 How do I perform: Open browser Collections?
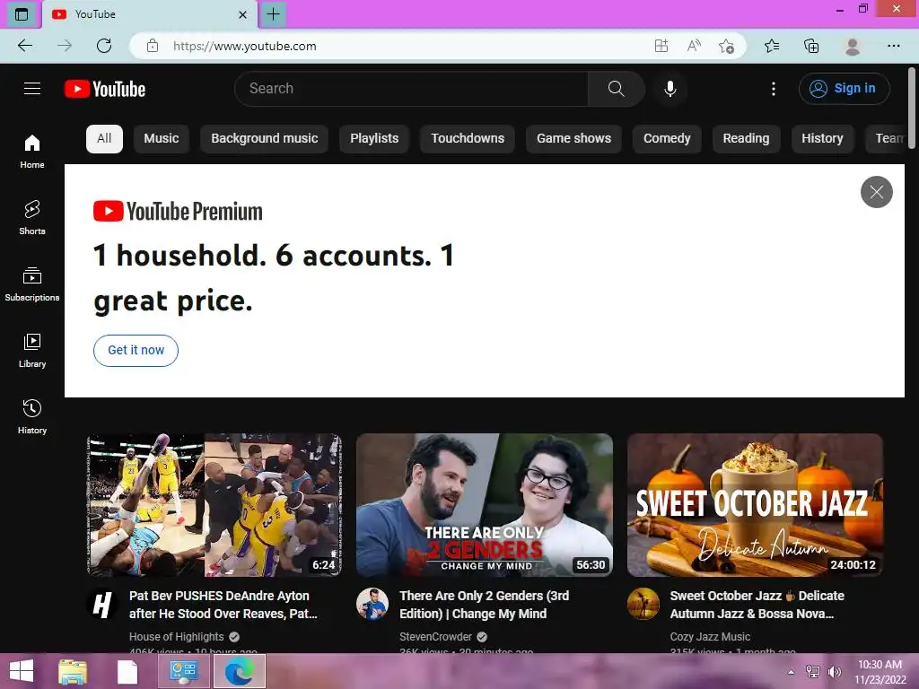811,46
